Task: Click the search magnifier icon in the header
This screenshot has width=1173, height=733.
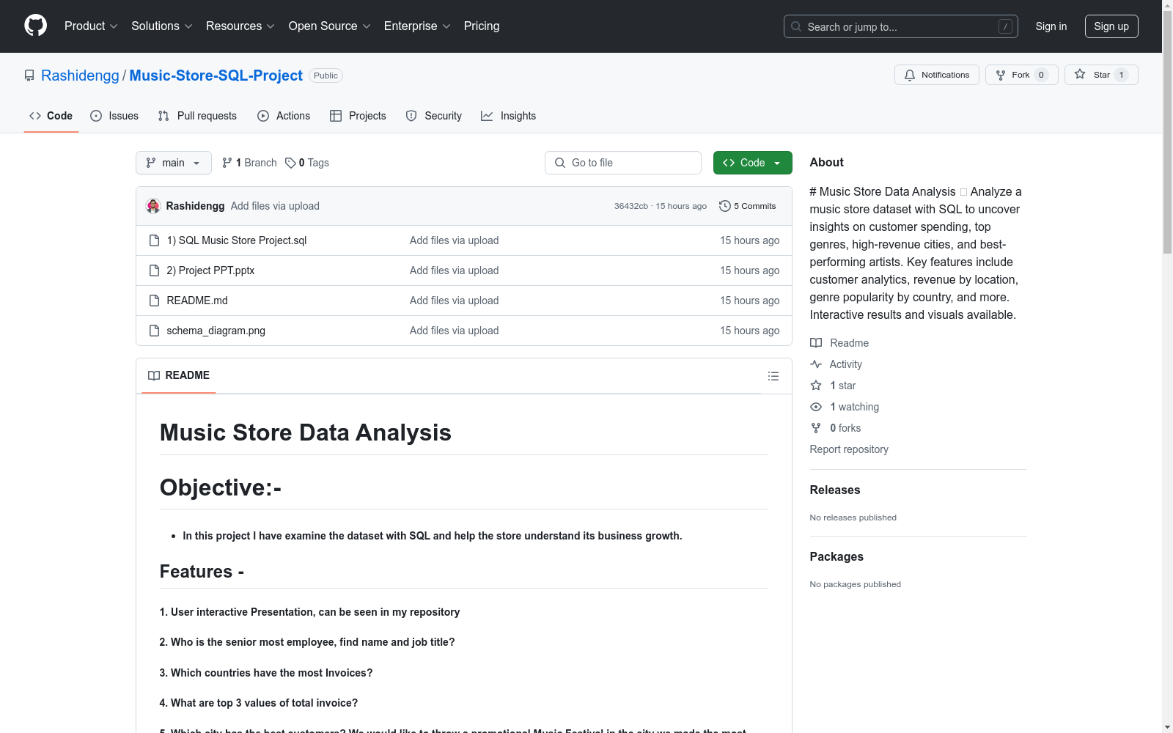Action: point(796,26)
